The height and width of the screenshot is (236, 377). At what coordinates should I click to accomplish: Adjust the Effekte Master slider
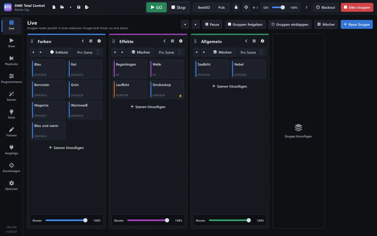click(148, 221)
